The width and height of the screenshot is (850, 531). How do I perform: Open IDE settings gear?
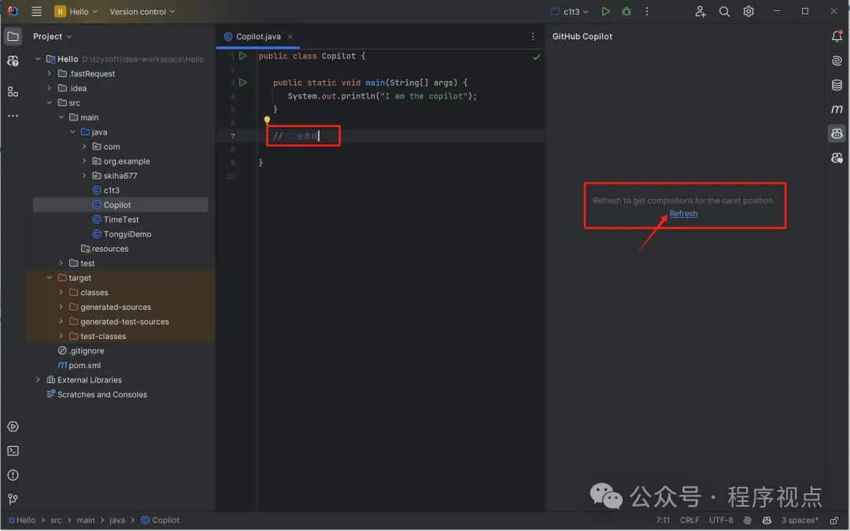tap(748, 11)
